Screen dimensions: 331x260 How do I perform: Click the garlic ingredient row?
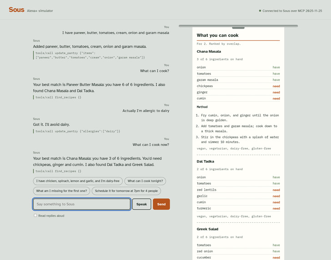pos(238,196)
